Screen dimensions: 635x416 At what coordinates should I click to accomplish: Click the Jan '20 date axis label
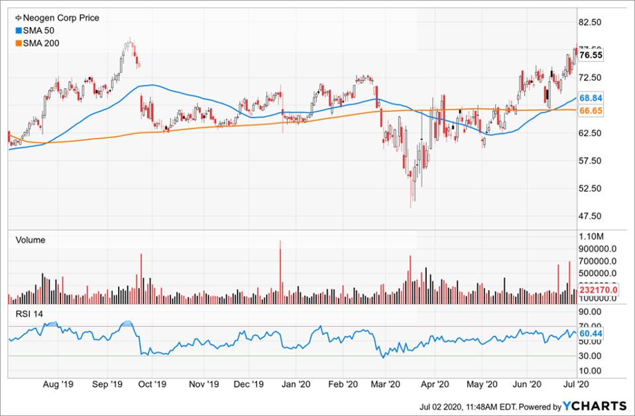point(296,384)
